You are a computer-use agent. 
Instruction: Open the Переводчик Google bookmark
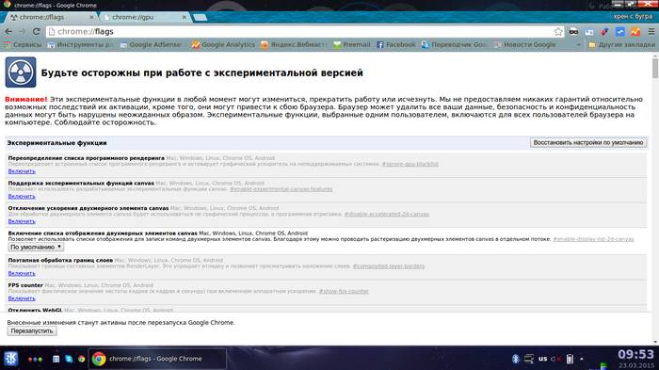[455, 44]
